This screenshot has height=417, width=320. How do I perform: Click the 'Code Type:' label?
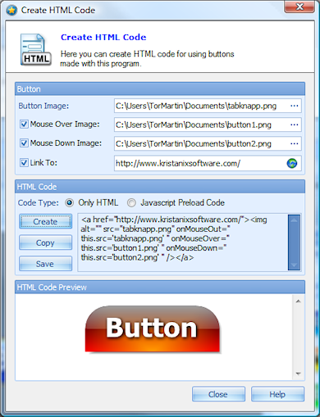tap(39, 203)
